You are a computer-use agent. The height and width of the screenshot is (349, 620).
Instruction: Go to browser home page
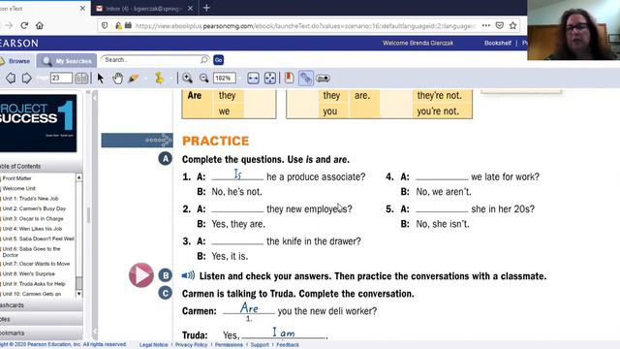pyautogui.click(x=40, y=26)
